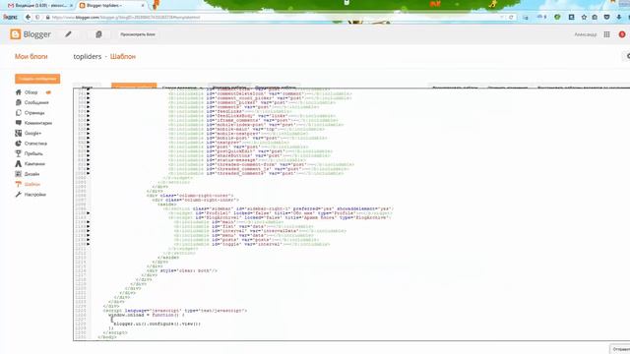
Task: Click the Yandex logo in browser bar
Action: click(x=11, y=18)
